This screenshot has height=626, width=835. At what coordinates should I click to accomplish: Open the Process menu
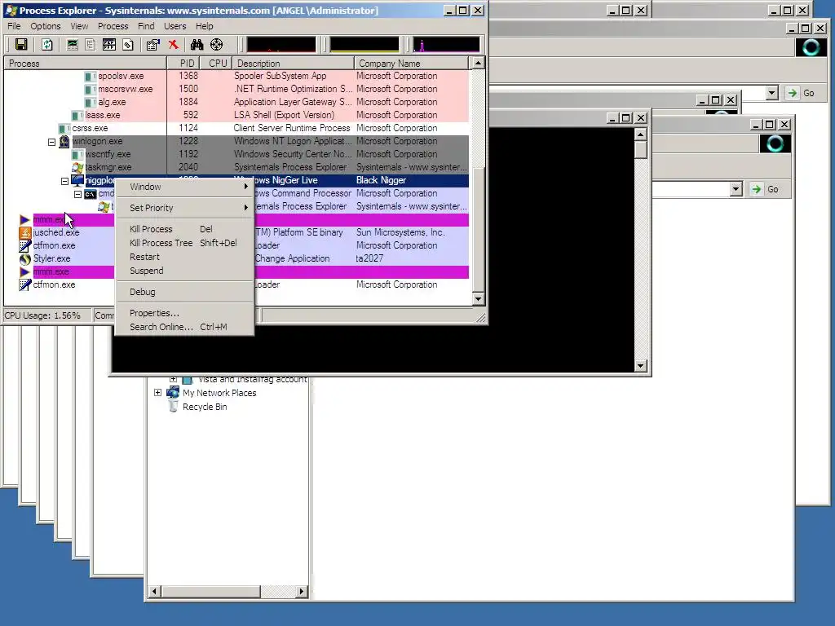click(113, 26)
